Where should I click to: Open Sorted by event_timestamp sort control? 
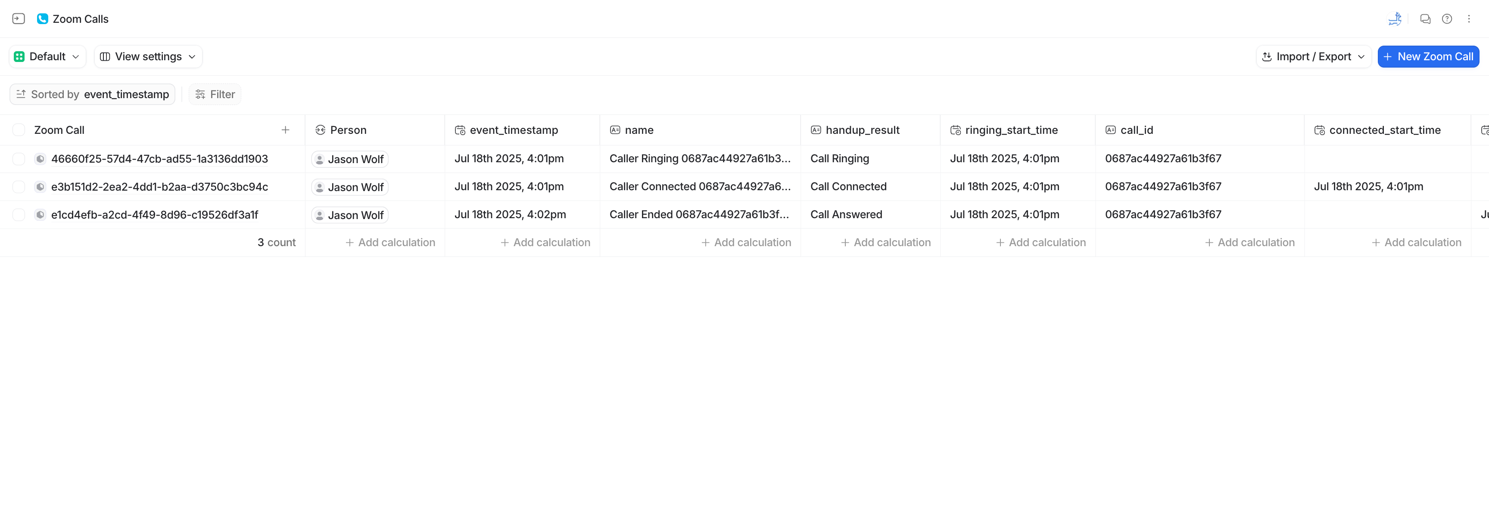click(93, 94)
